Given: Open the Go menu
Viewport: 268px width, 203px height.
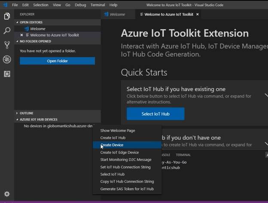Looking at the screenshot, I should pyautogui.click(x=68, y=5).
